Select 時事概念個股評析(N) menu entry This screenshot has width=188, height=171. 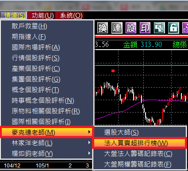click(47, 101)
